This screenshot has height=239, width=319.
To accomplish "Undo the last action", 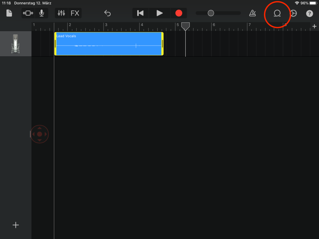I will click(107, 13).
